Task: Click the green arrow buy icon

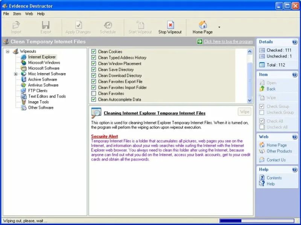Action: click(x=200, y=42)
